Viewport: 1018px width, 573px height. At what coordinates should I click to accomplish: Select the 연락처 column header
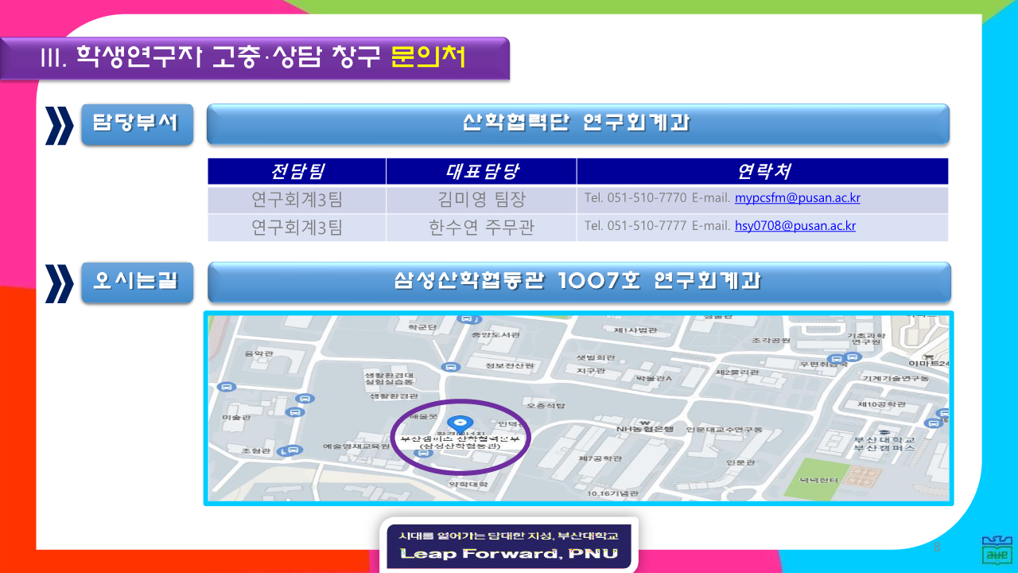762,171
